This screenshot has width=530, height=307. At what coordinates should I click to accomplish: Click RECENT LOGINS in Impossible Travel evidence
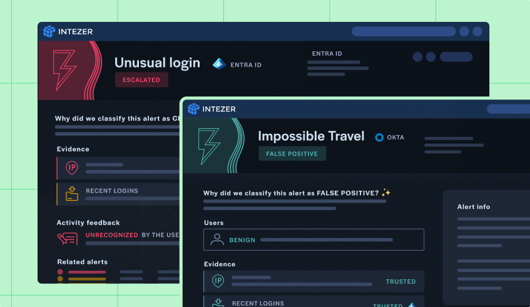point(258,303)
